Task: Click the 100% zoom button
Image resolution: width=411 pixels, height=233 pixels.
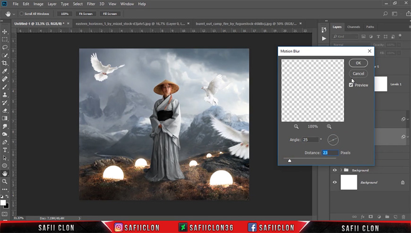Action: coord(64,14)
